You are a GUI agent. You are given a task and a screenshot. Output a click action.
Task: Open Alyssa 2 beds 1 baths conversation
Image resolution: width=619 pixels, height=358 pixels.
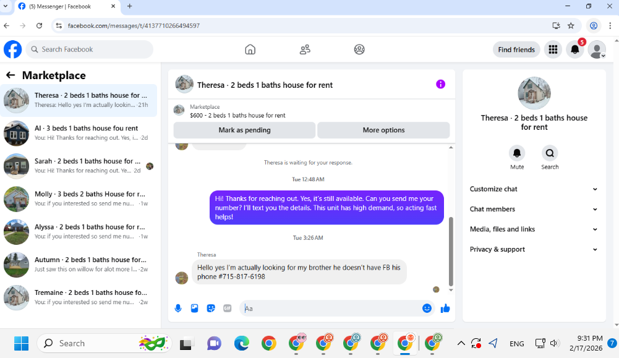coord(79,231)
